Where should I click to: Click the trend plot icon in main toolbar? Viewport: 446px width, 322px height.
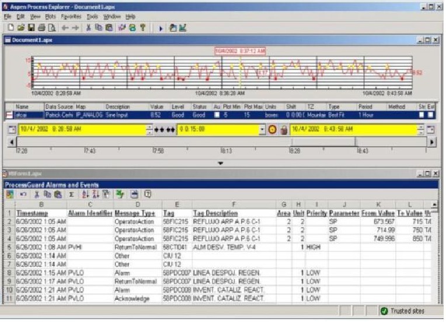182,27
